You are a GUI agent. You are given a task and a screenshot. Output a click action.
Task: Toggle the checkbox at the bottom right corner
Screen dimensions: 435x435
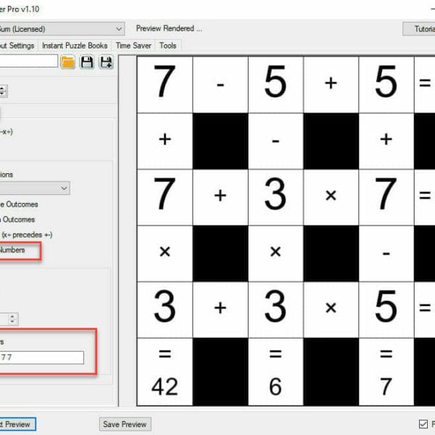click(x=423, y=424)
